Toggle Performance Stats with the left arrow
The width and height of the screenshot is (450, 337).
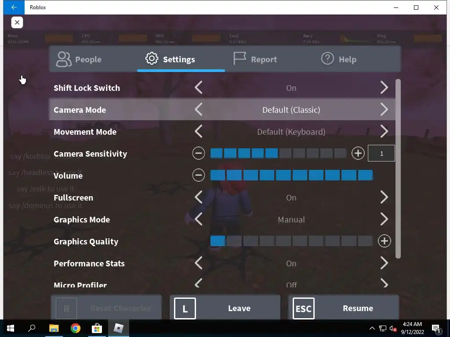(x=199, y=263)
